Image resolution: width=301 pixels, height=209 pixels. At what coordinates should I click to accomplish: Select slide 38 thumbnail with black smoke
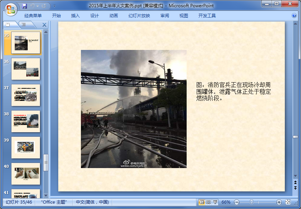click(x=26, y=121)
